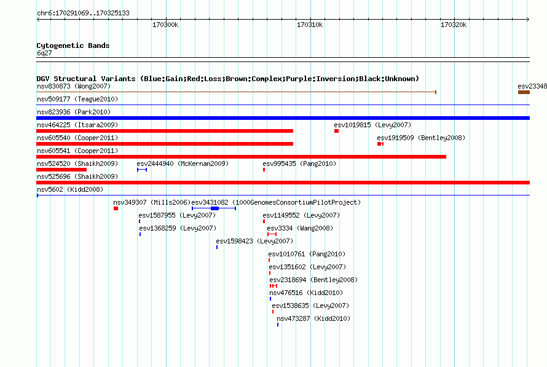Click nsv524520 (Shaikh2009) label
Image resolution: width=547 pixels, height=367 pixels.
77,164
